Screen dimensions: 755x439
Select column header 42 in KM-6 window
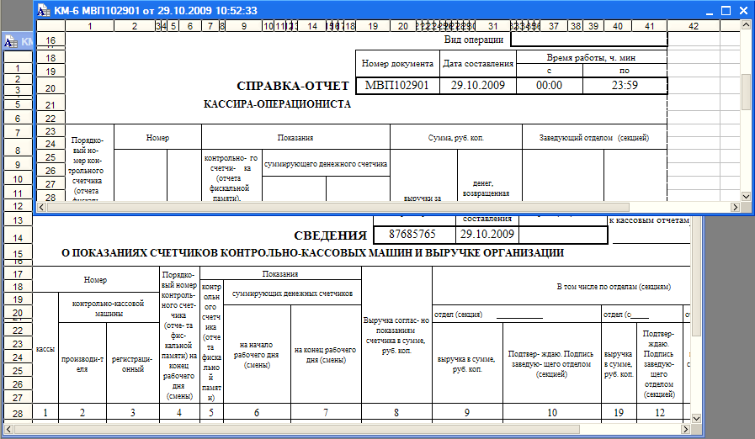tap(694, 26)
